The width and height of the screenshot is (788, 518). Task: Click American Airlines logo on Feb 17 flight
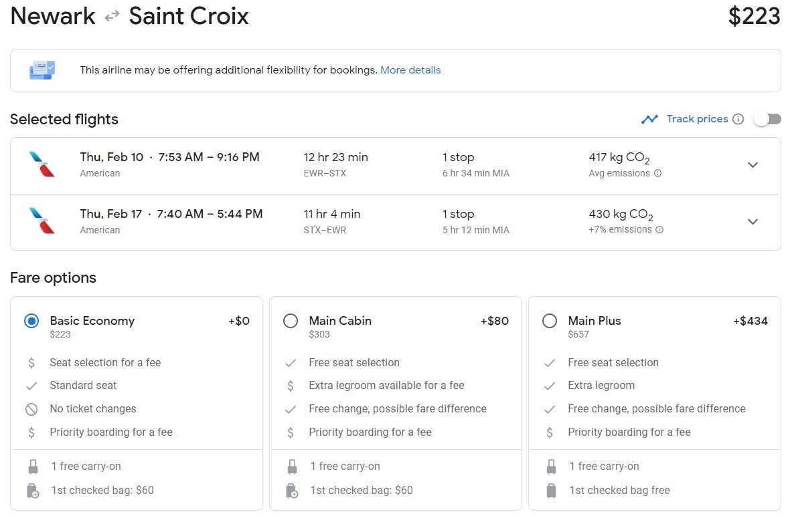pos(42,221)
